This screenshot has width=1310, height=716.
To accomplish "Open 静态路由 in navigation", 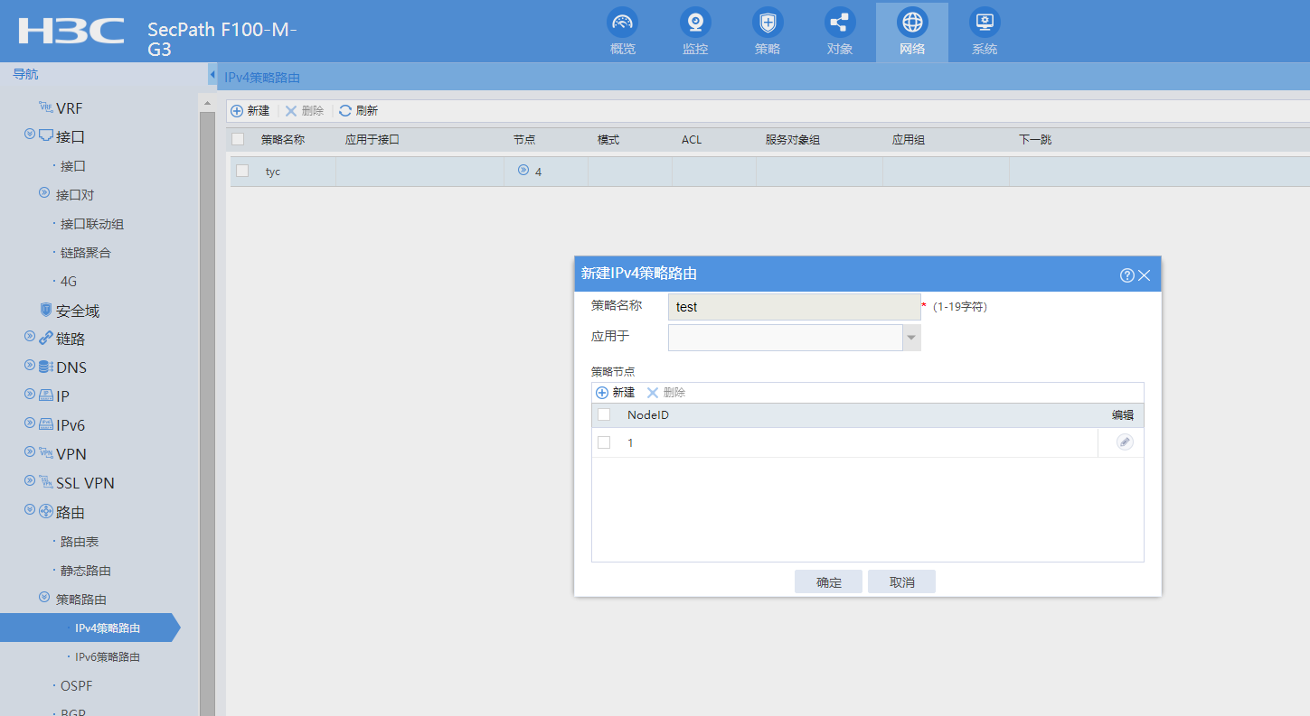I will (x=86, y=571).
